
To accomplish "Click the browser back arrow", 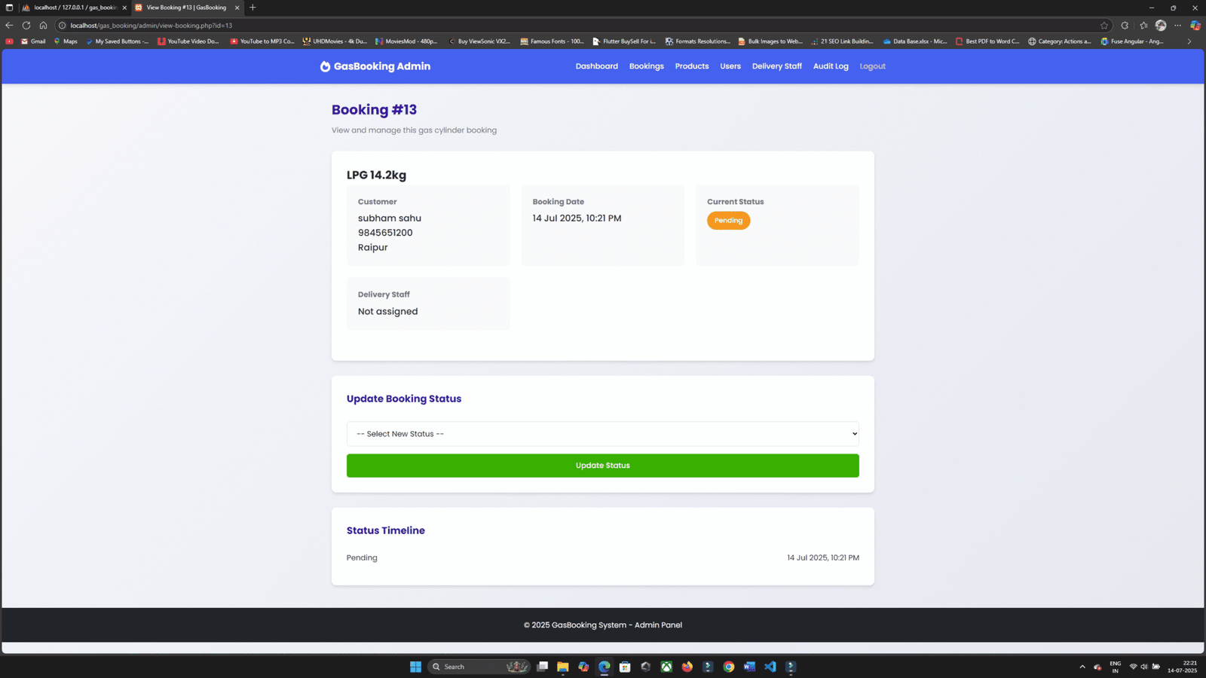I will (8, 25).
